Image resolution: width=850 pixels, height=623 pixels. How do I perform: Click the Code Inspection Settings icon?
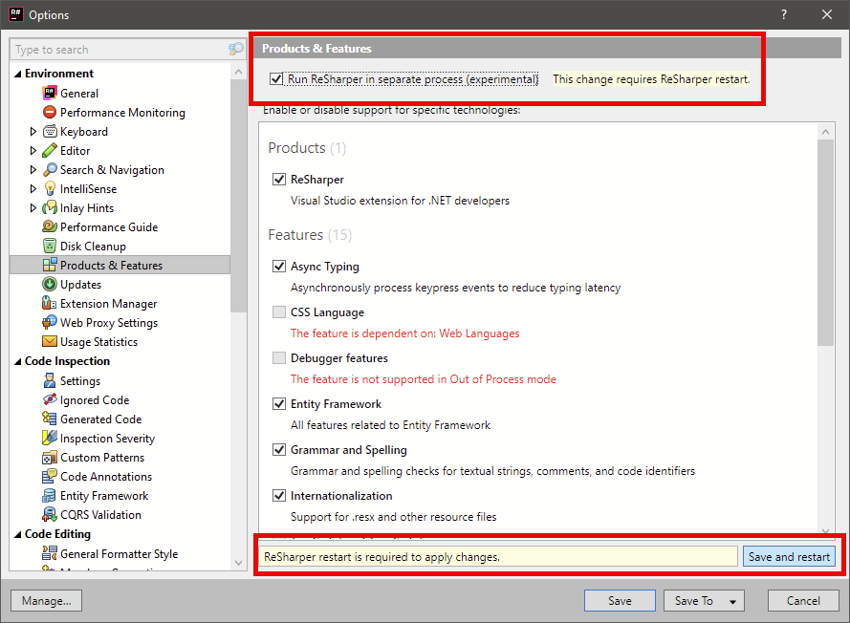(50, 381)
